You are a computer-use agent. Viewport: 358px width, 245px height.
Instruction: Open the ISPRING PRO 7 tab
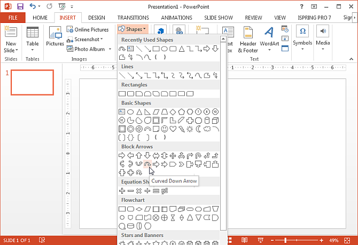[x=314, y=18]
